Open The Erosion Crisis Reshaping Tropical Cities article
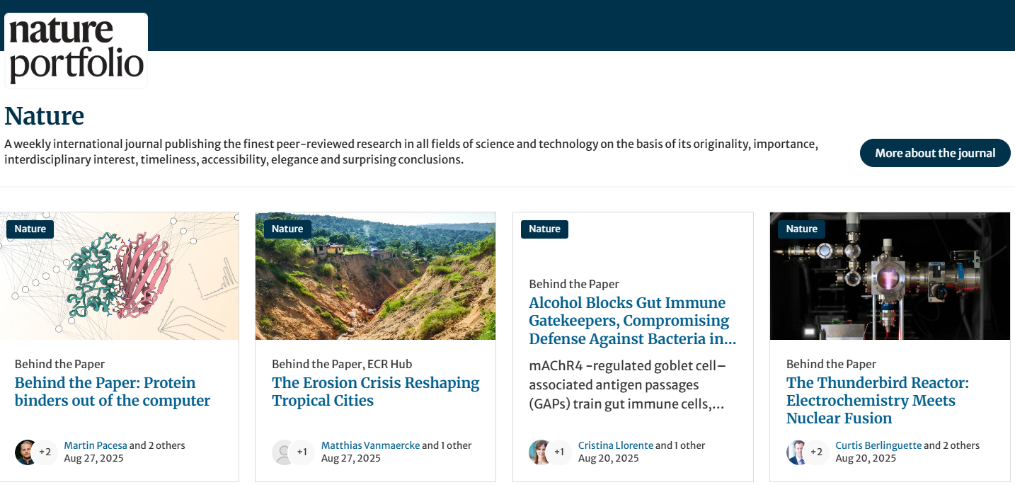The image size is (1015, 485). tap(375, 392)
